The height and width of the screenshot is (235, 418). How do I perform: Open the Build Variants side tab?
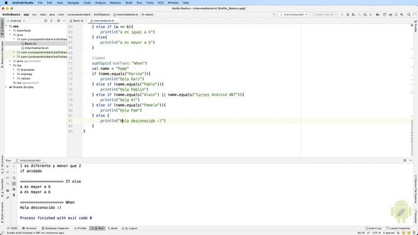click(2, 212)
